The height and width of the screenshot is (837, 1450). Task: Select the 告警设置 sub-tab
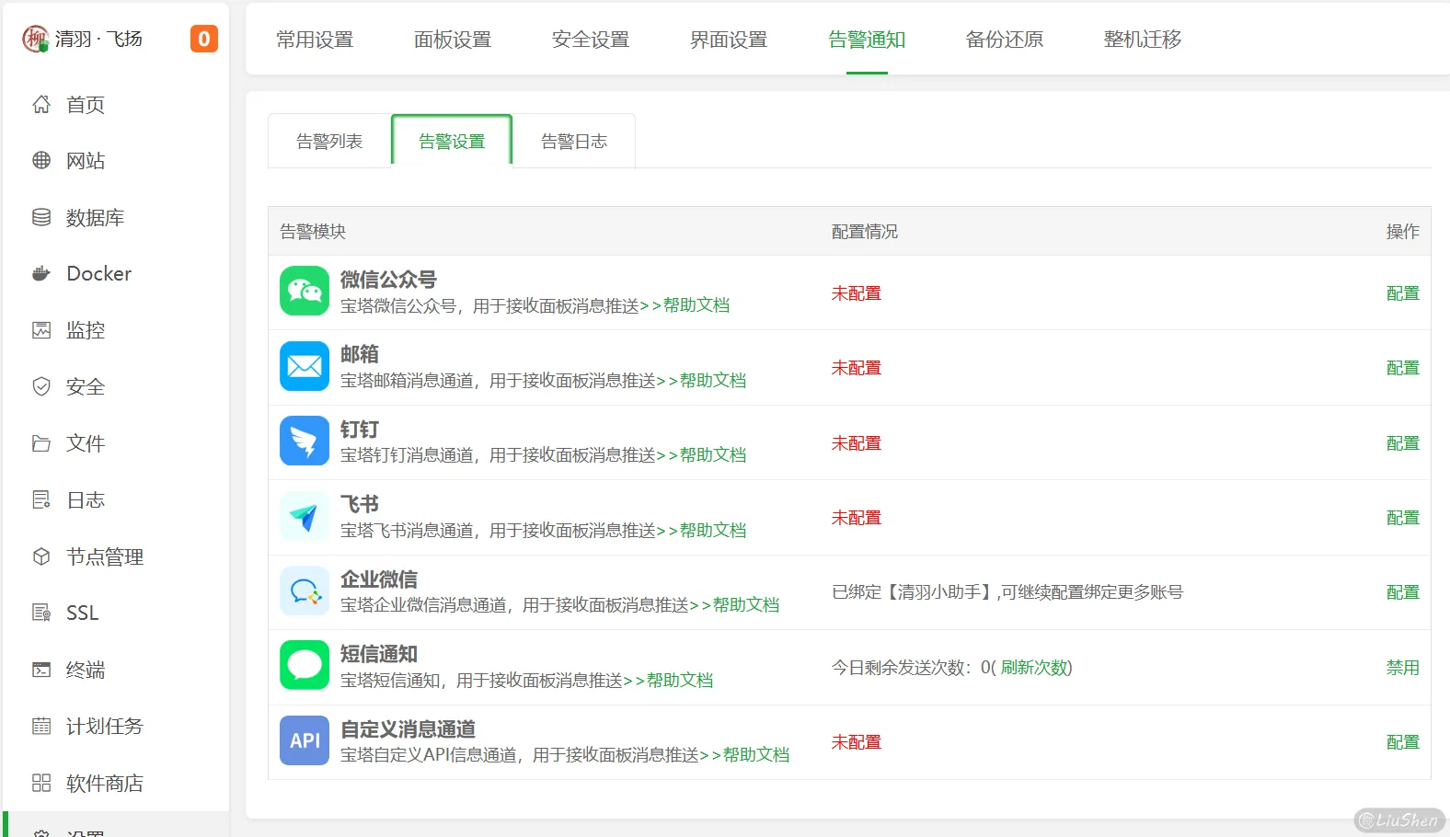pyautogui.click(x=452, y=141)
